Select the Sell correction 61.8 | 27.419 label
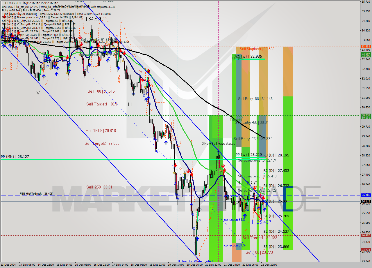372x268 pixels. (x=257, y=176)
